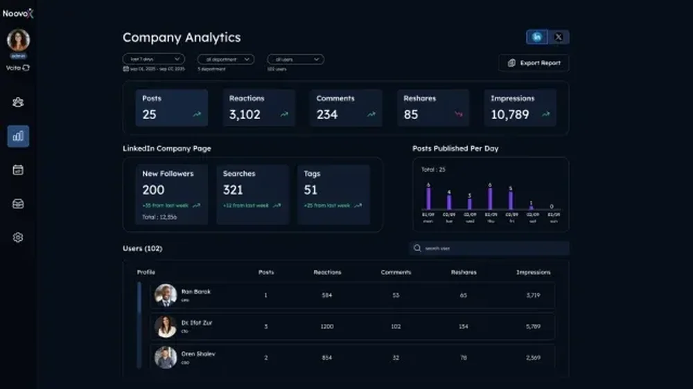The image size is (693, 389).
Task: Switch to X (Twitter) analytics toggle
Action: 559,37
